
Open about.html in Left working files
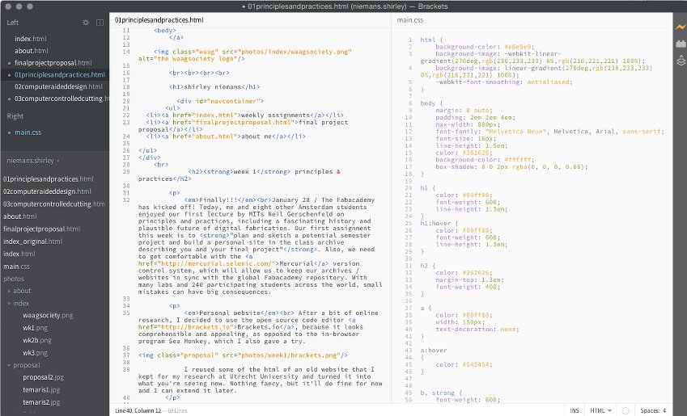coord(31,51)
